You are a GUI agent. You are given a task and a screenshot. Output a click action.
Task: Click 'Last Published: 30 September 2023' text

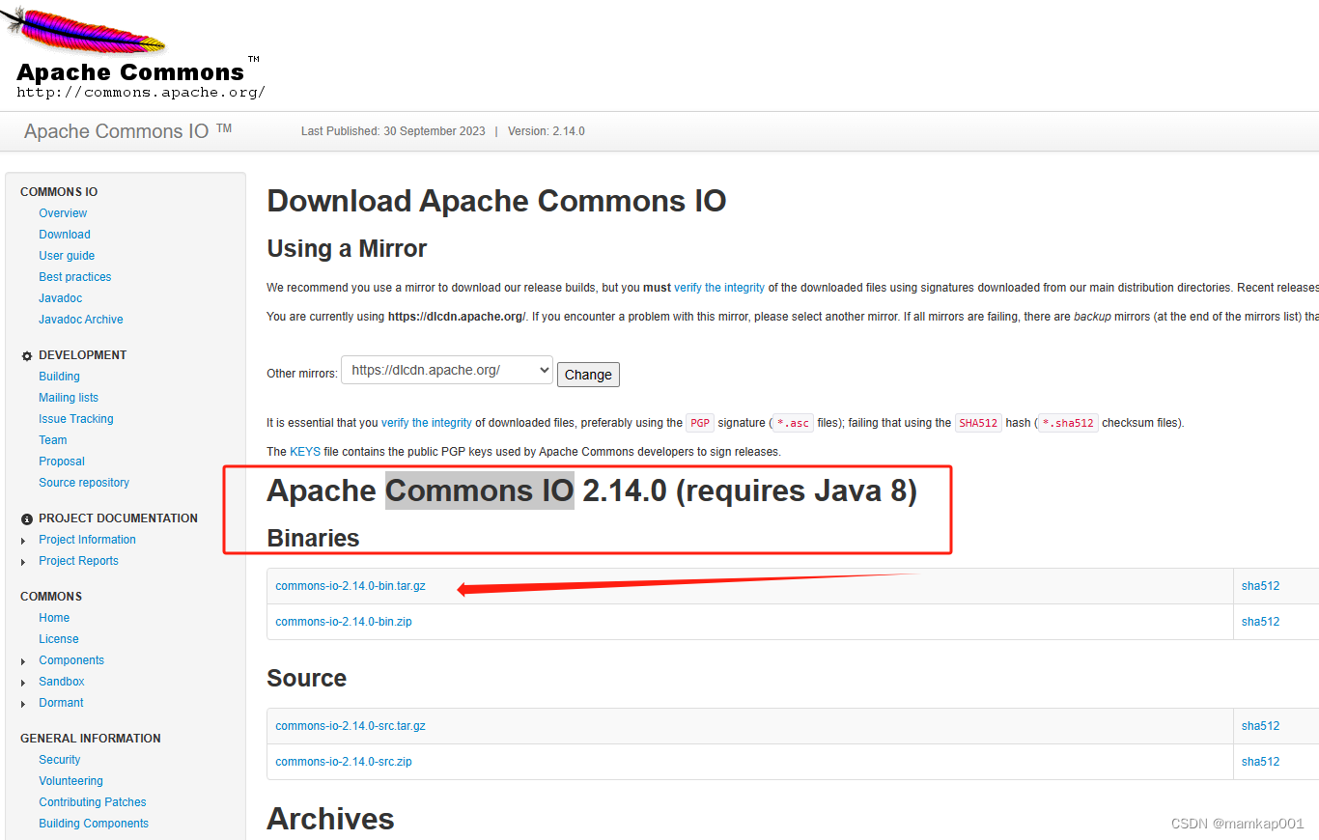[x=394, y=131]
